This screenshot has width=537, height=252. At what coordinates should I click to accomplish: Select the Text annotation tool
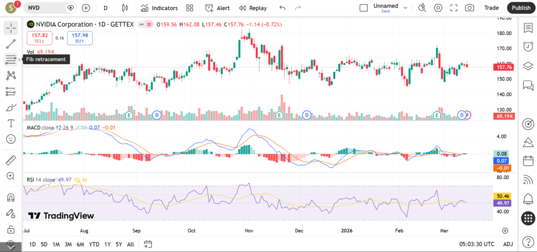[11, 123]
